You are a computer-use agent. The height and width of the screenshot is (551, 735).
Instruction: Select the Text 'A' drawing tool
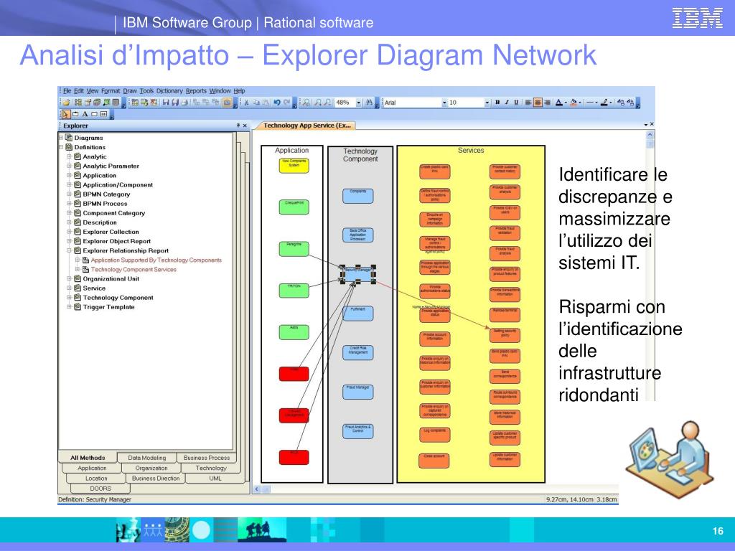pyautogui.click(x=85, y=114)
